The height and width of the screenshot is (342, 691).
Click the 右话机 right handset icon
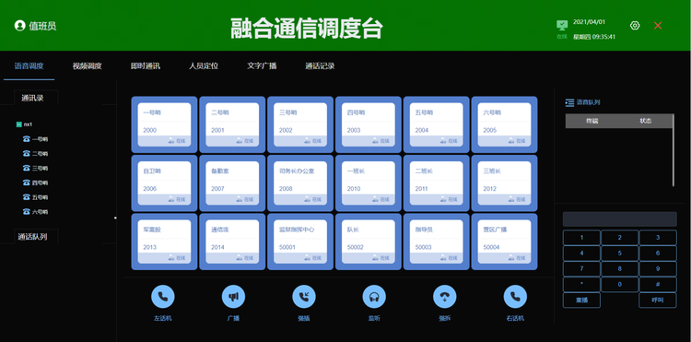[515, 297]
